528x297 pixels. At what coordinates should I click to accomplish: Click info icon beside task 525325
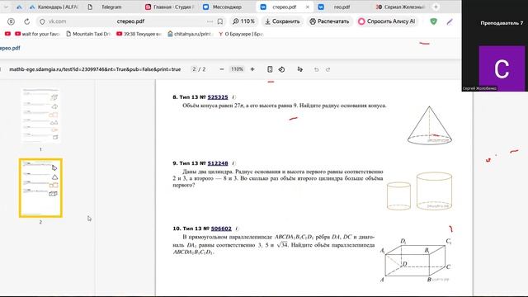(x=233, y=97)
